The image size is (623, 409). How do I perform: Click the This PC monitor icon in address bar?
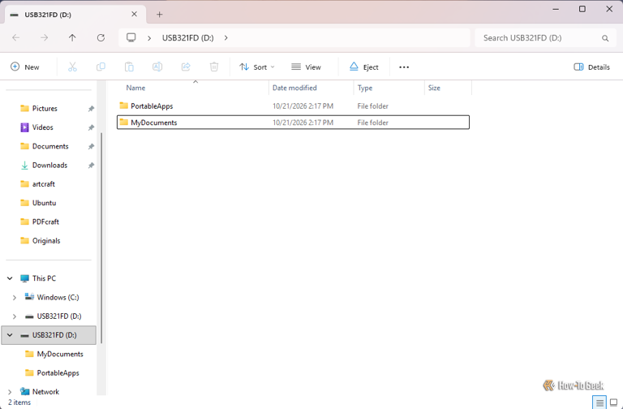(x=131, y=38)
